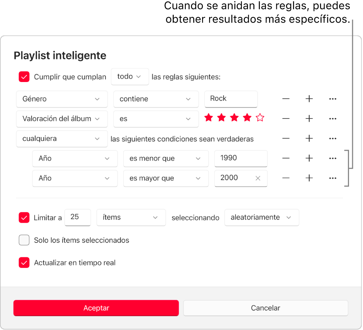Add a new rule below the Género row

[x=309, y=99]
